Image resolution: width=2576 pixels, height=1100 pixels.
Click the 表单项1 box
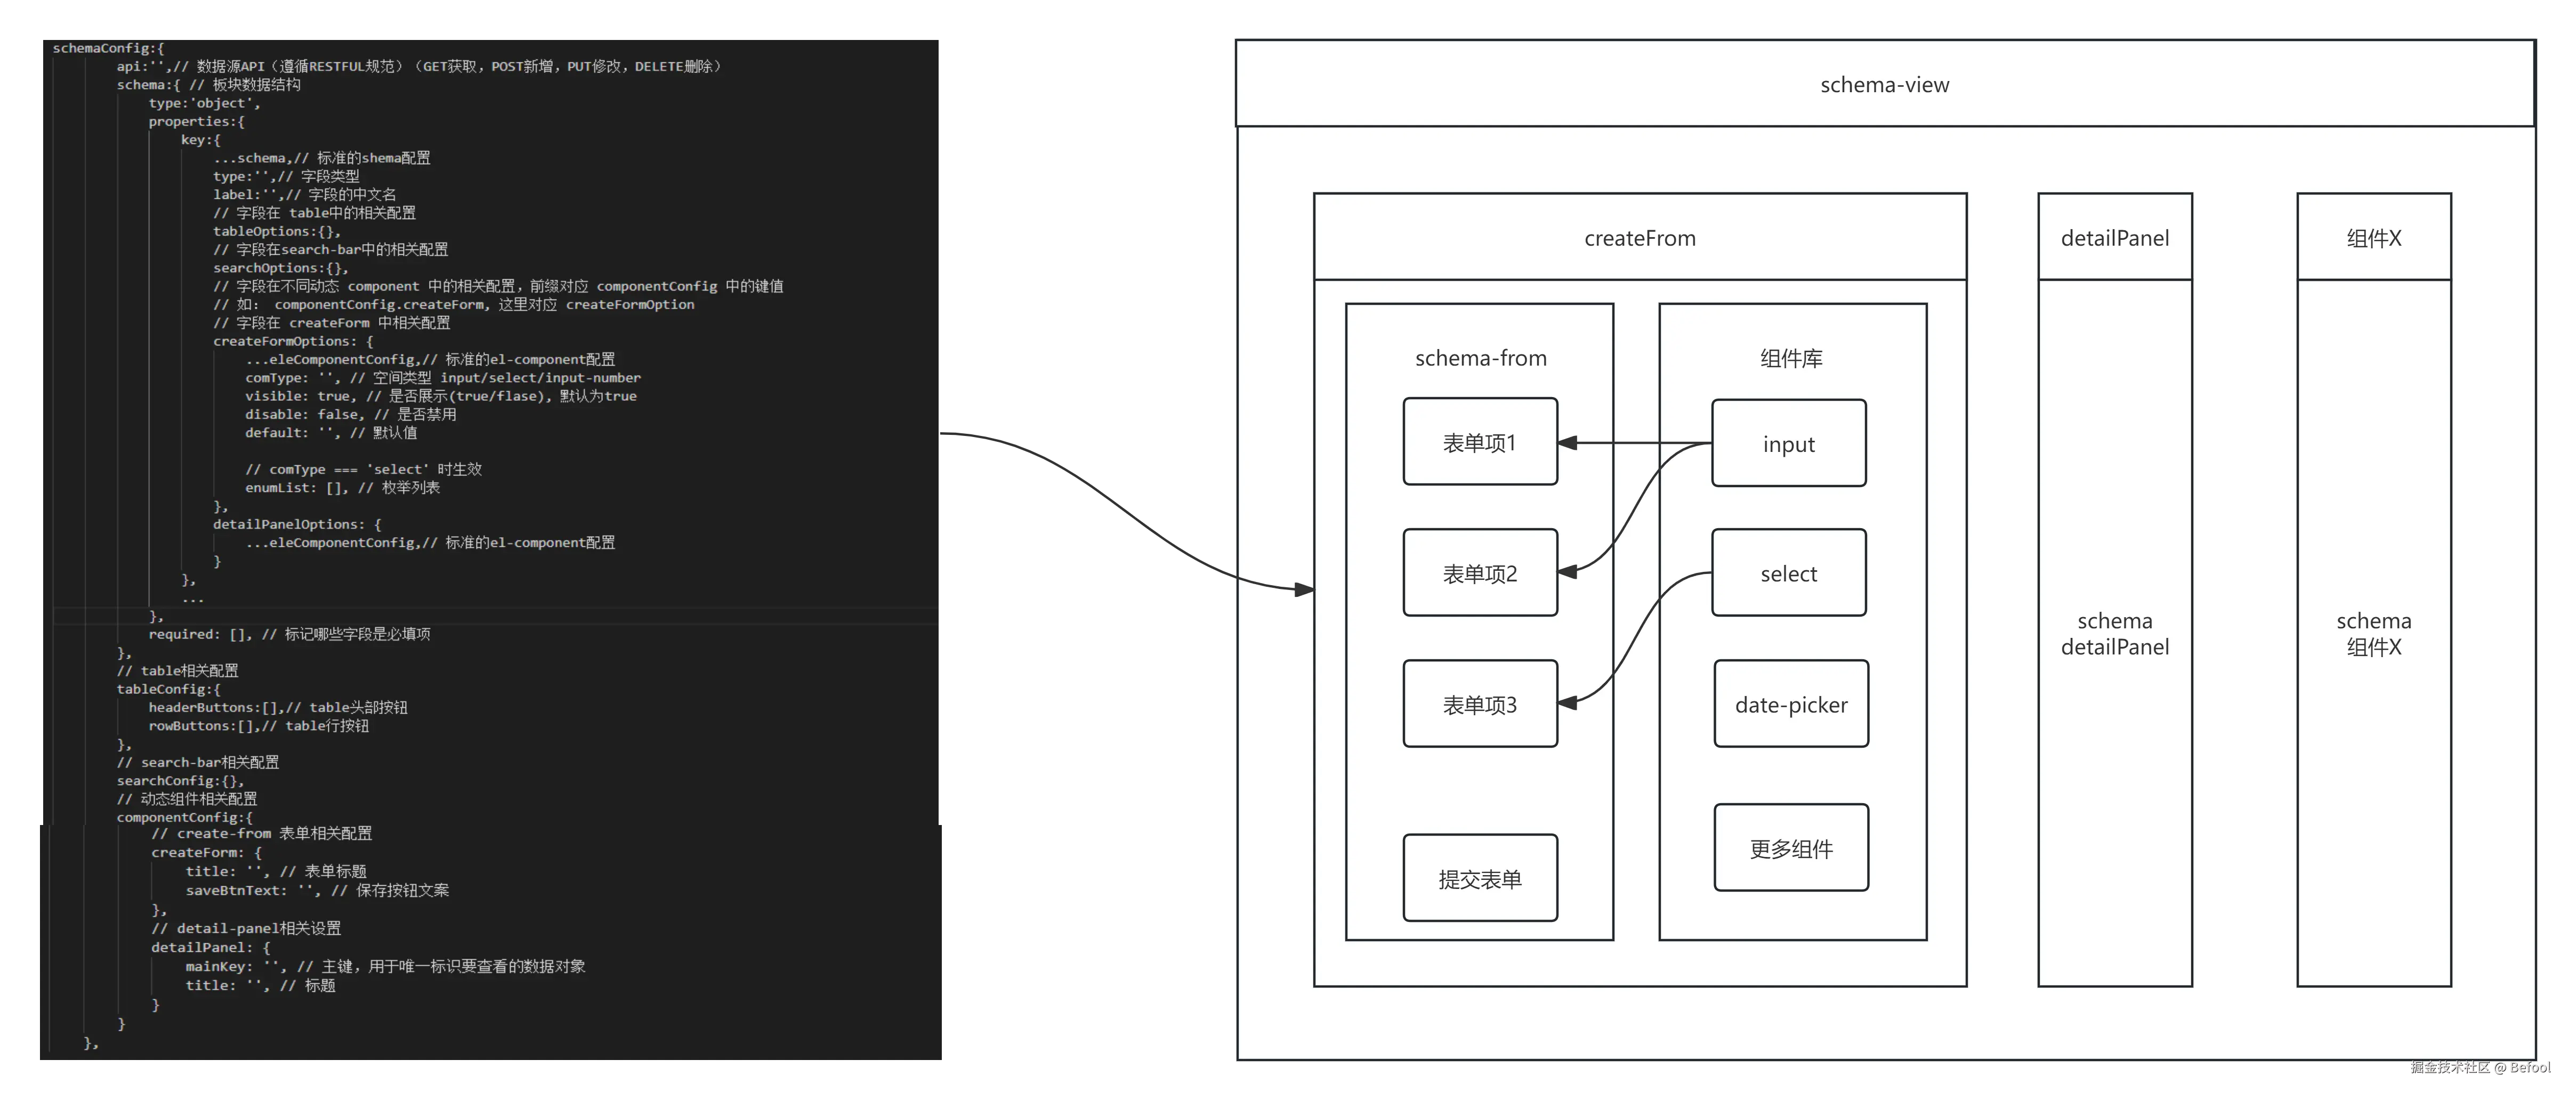click(1479, 442)
